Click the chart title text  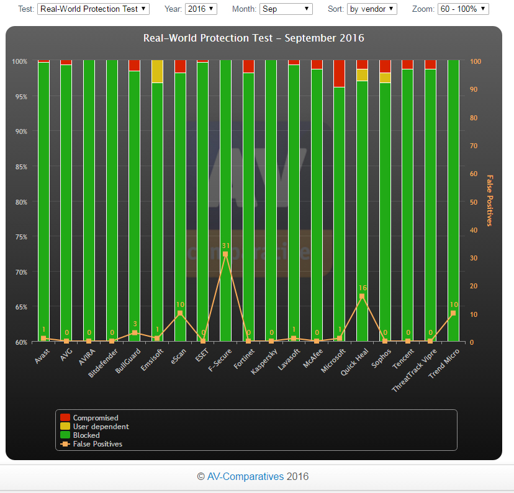[x=254, y=38]
